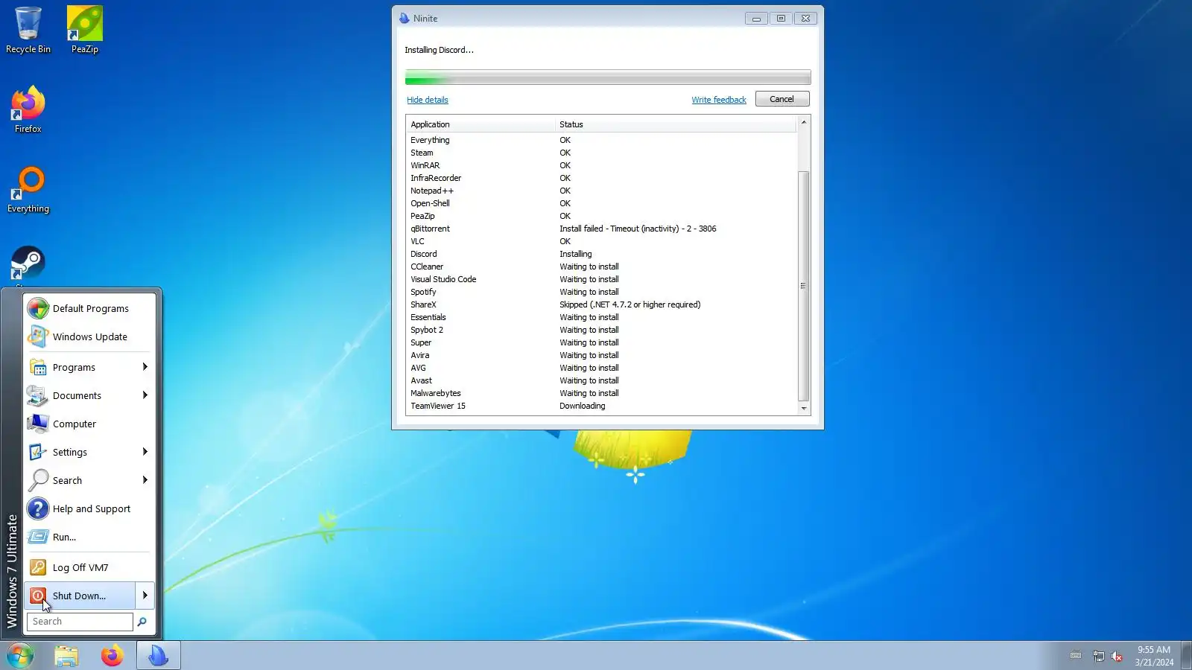Image resolution: width=1192 pixels, height=670 pixels.
Task: Select the Malwarebytes row
Action: coord(602,393)
